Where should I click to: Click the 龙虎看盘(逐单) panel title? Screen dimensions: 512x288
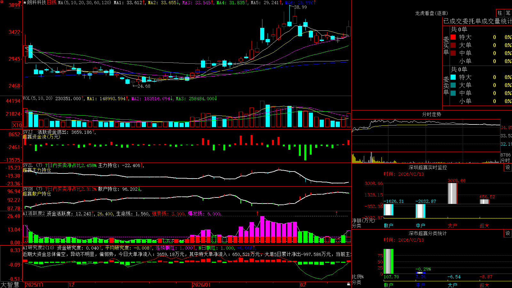click(x=432, y=13)
